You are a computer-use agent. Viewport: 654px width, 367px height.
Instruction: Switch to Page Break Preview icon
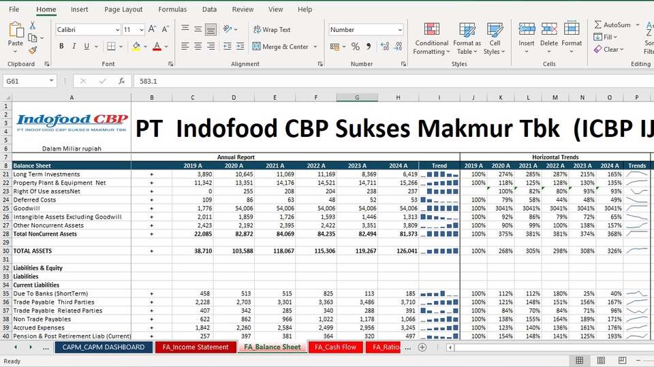[622, 360]
